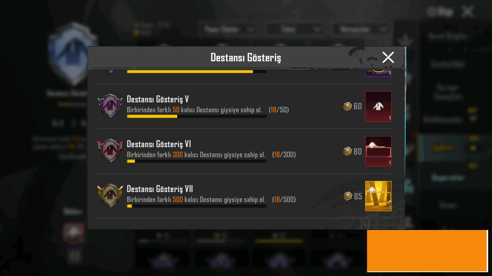The width and height of the screenshot is (492, 276).
Task: Select the partially visible purple reward tile
Action: (378, 73)
